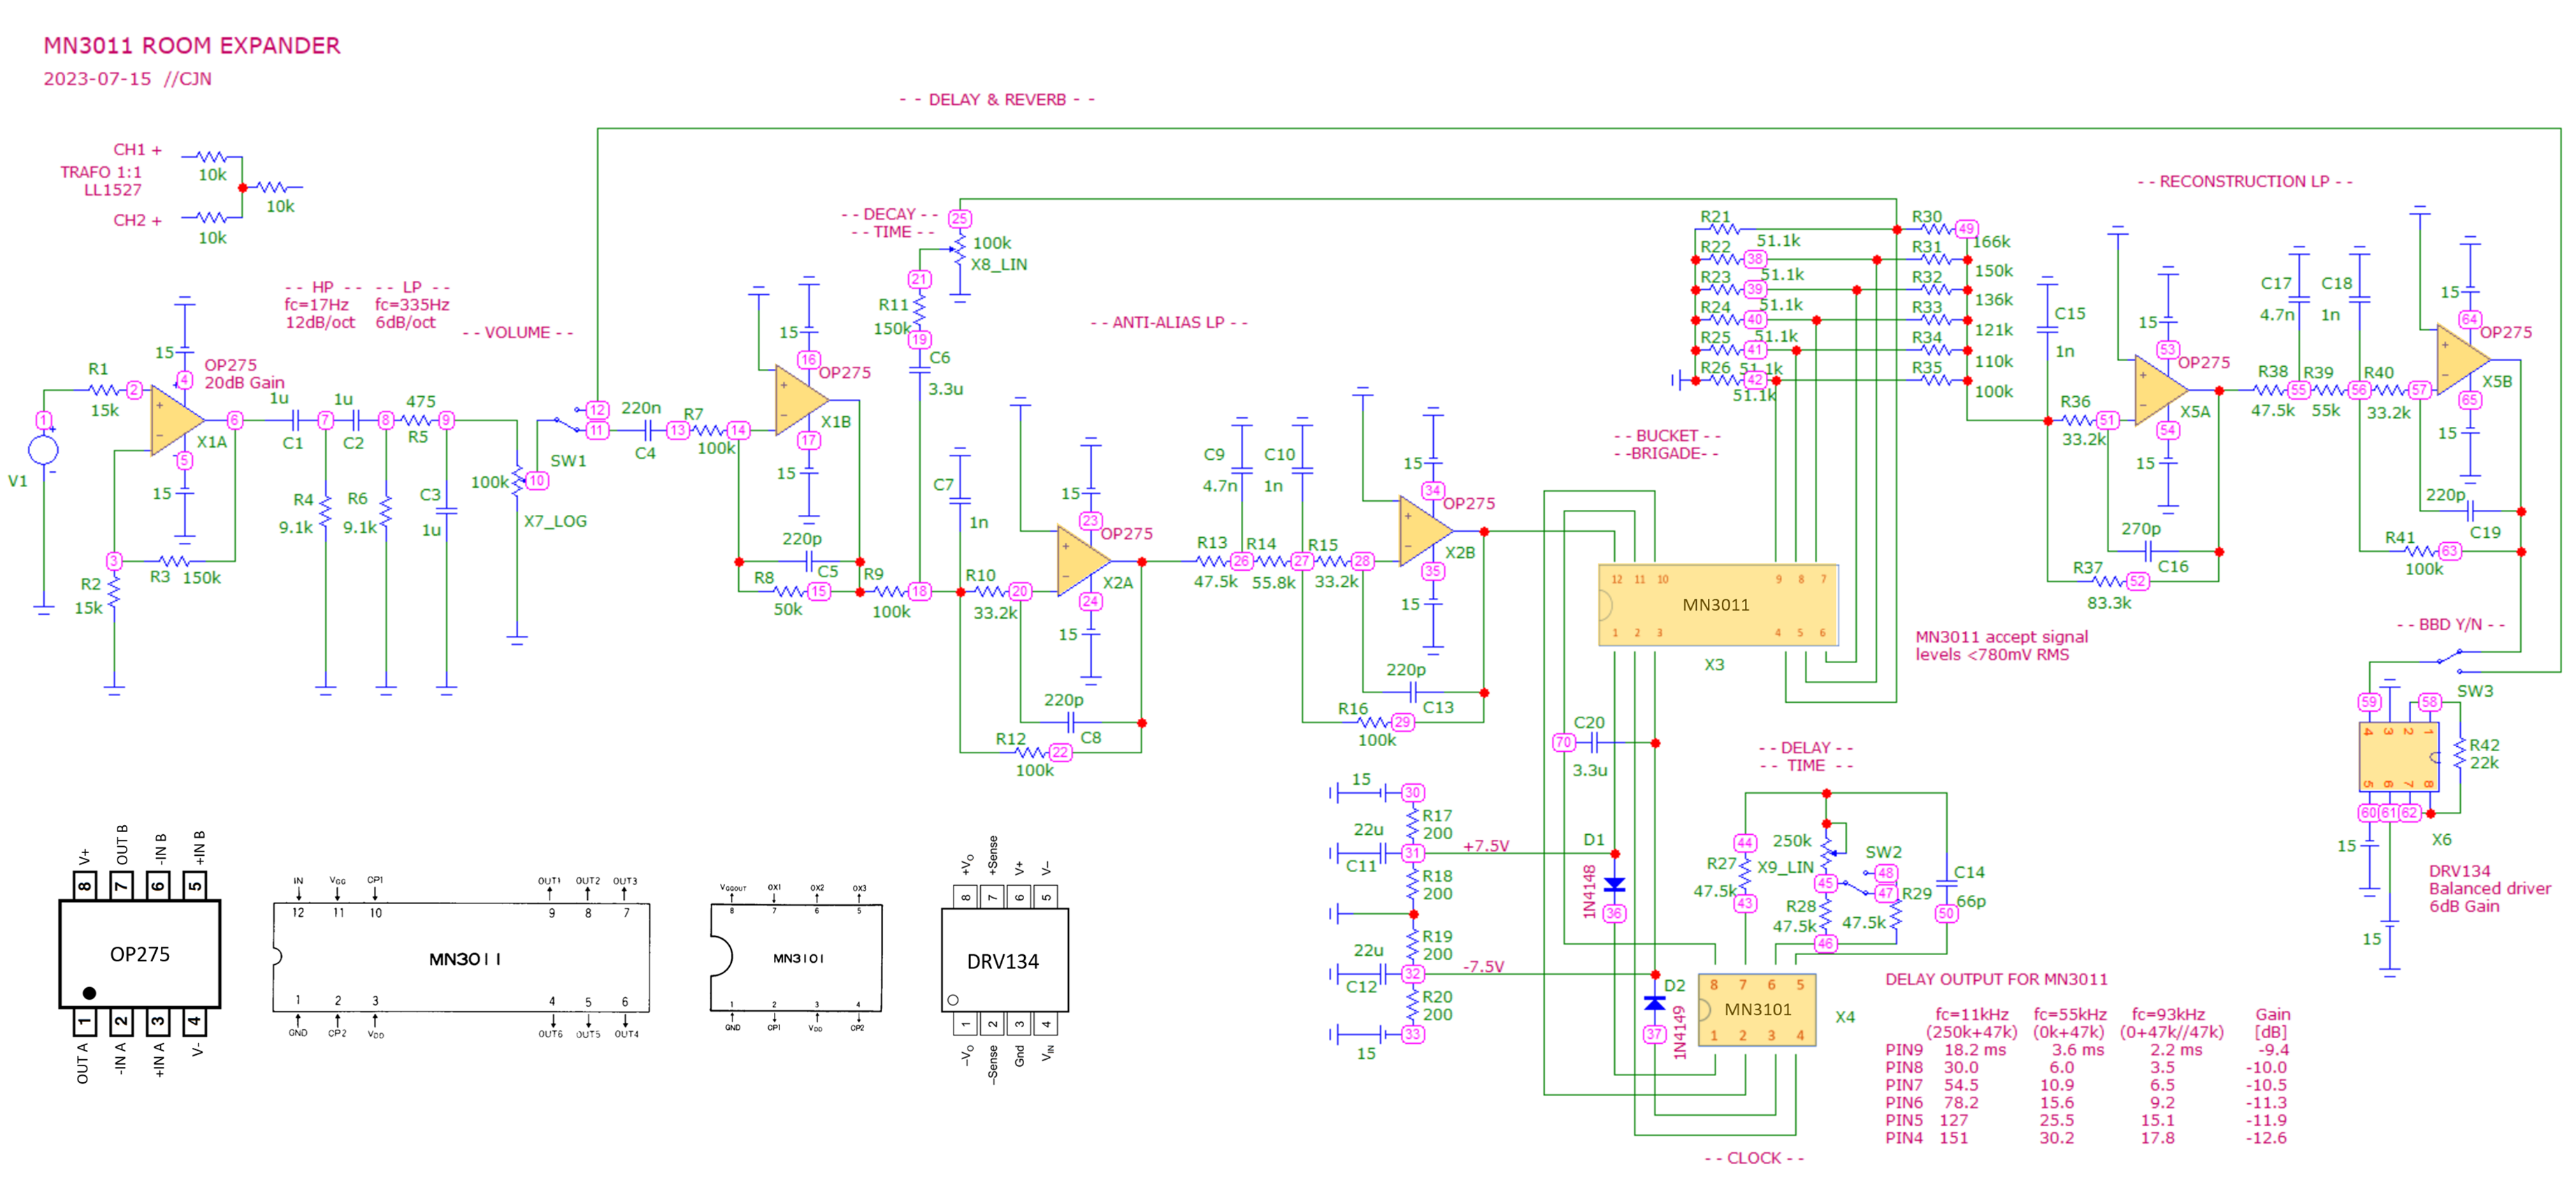Click the OP275 pinout package diagram
The image size is (2574, 1187).
(140, 954)
